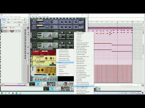Image resolution: width=145 pixels, height=108 pixels.
Task: Select RV7000 Advanced Reverb entry
Action: coord(84,65)
